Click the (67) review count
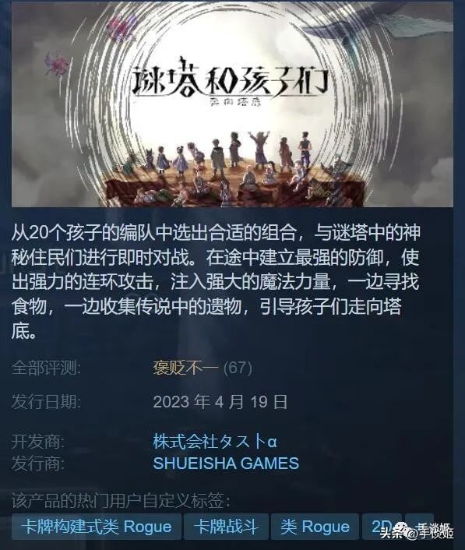465x550 pixels. tap(238, 368)
